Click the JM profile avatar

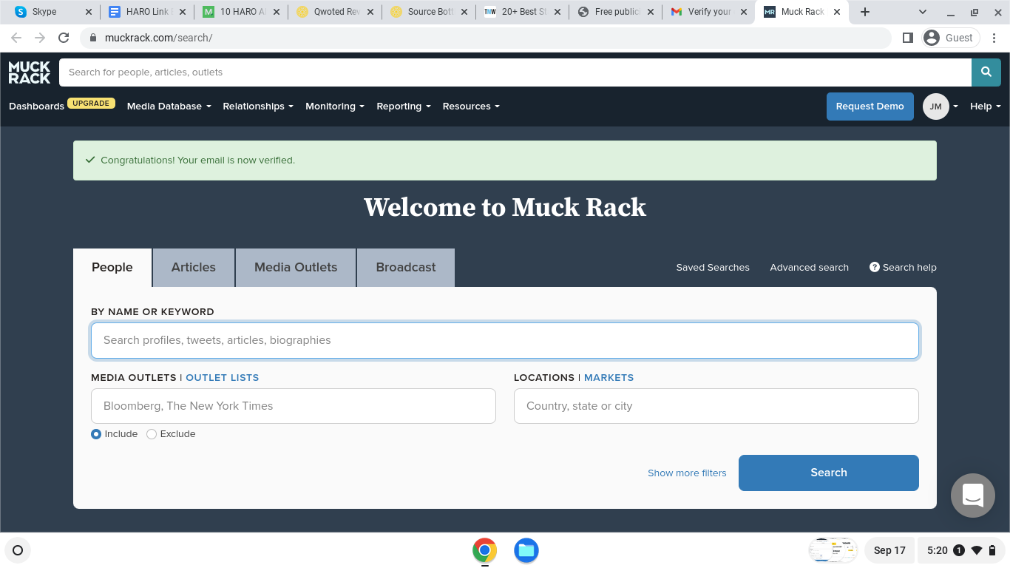[x=935, y=106]
